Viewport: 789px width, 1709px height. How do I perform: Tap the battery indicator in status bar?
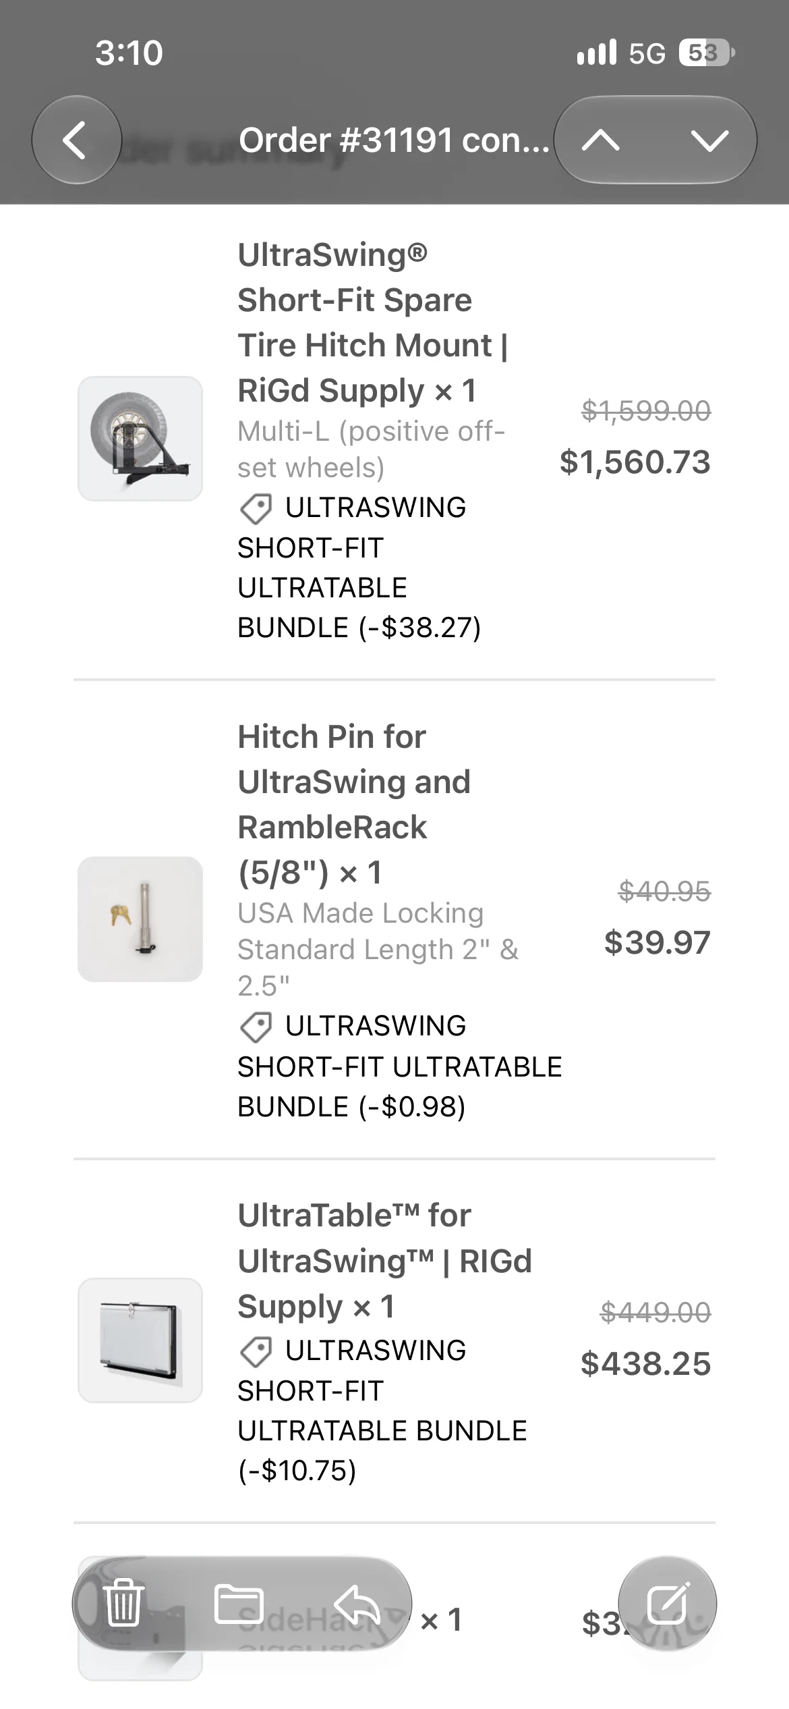707,53
